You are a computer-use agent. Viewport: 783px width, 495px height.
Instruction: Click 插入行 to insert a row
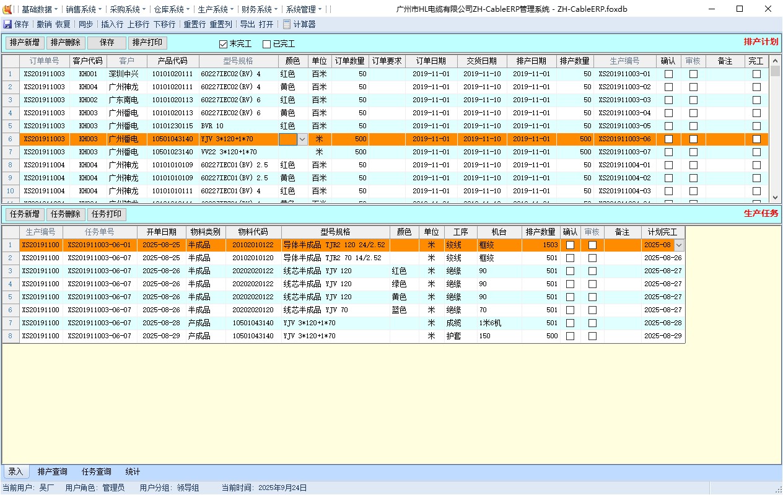112,24
